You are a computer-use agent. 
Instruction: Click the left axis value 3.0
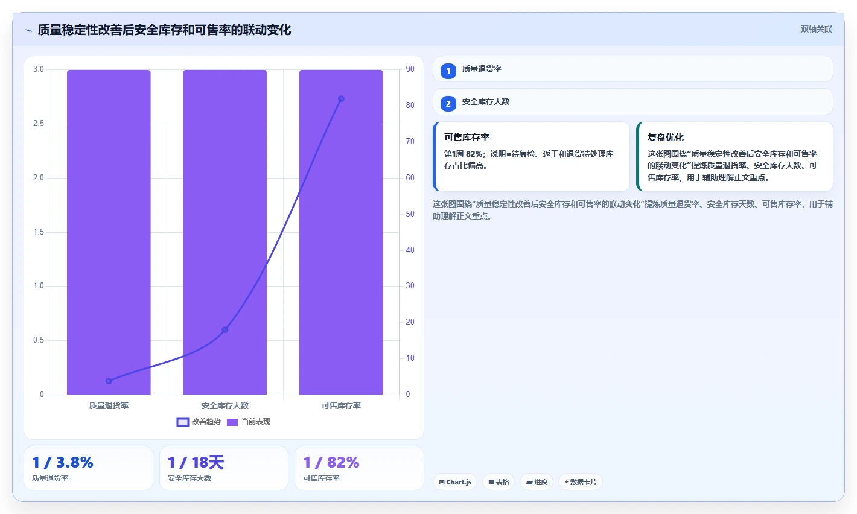pos(39,69)
